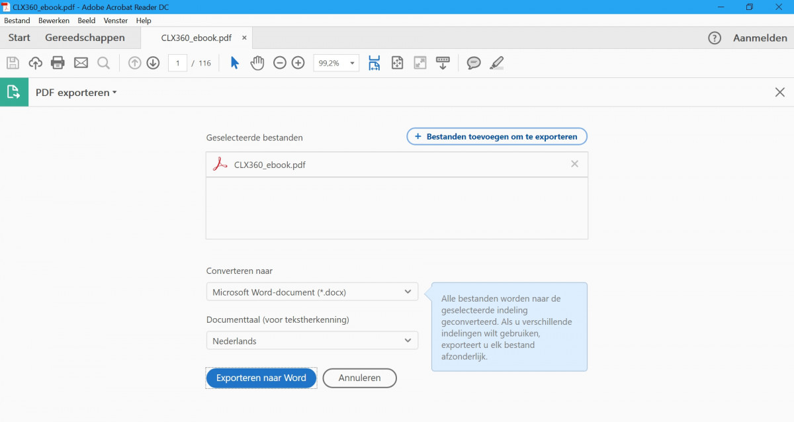Click the Geselecteerde bestanden label
Viewport: 794px width, 422px height.
coord(255,138)
